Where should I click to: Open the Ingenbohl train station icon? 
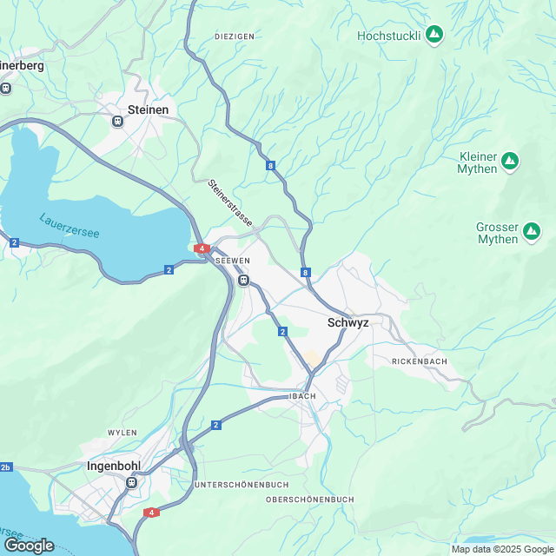tap(131, 483)
